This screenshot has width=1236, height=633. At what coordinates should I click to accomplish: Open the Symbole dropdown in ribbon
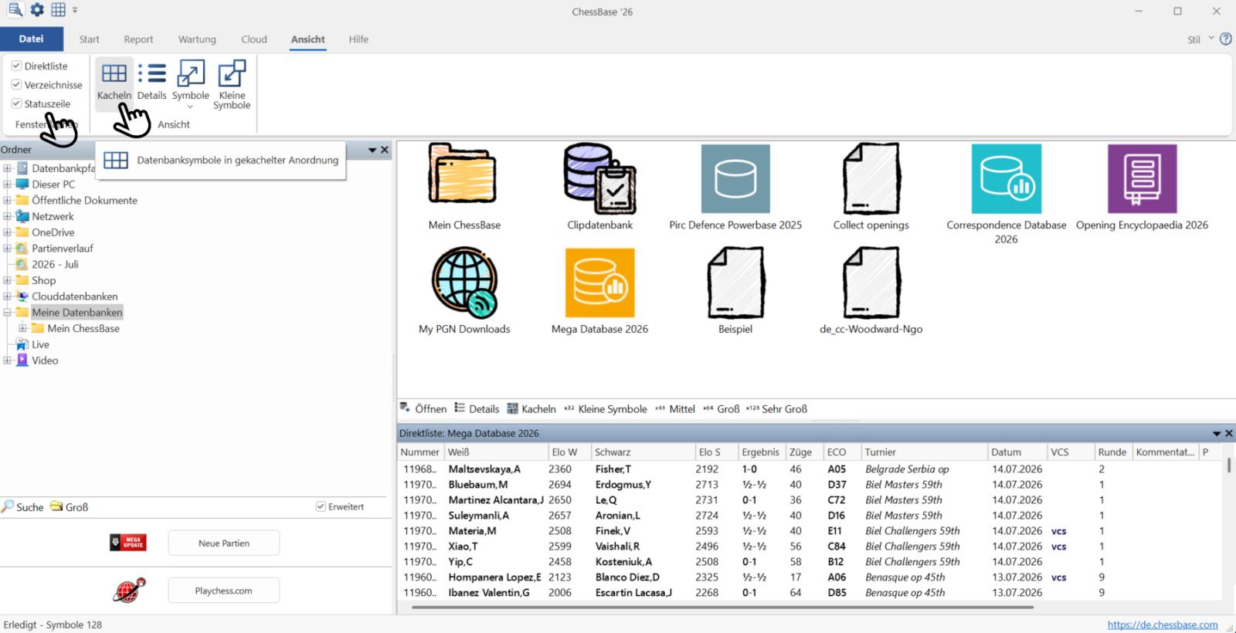tap(190, 85)
